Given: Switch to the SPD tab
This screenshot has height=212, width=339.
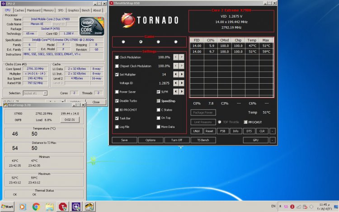Looking at the screenshot, I should coord(61,10).
